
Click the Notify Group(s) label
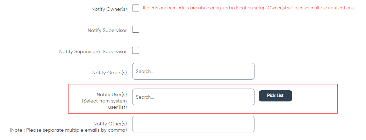[109, 73]
